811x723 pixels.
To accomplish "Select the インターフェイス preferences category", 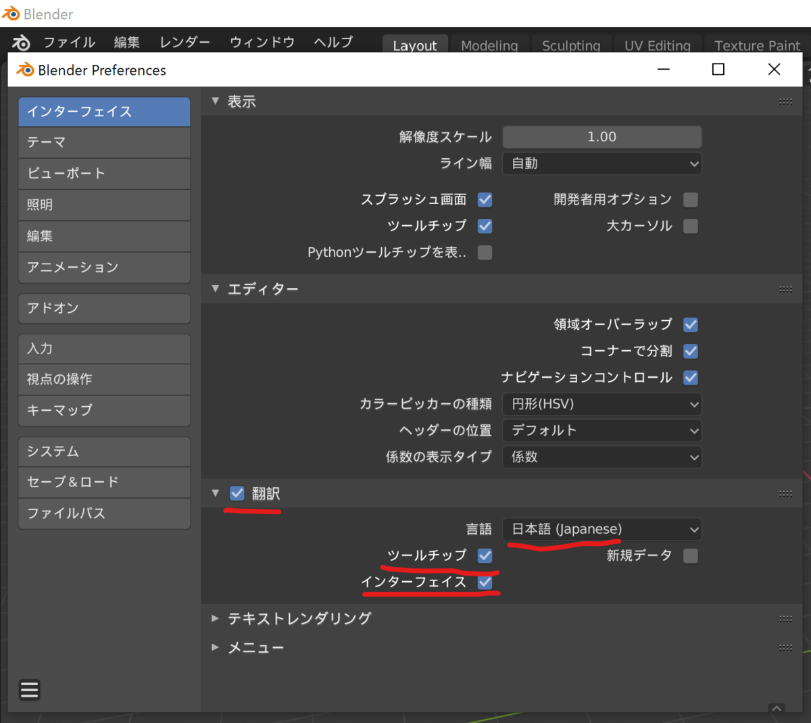I will point(104,111).
